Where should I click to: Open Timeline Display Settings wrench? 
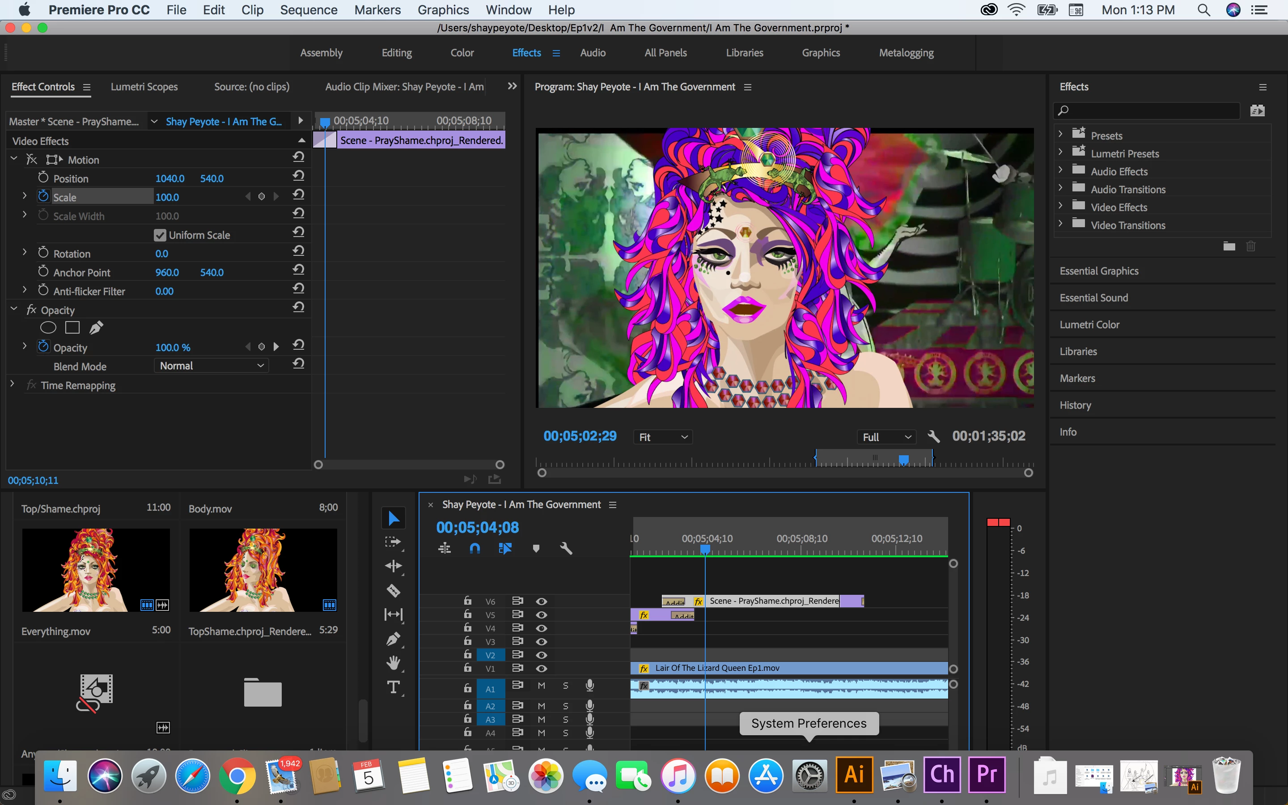click(566, 548)
